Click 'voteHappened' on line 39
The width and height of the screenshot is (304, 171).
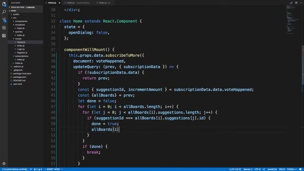pos(110,61)
